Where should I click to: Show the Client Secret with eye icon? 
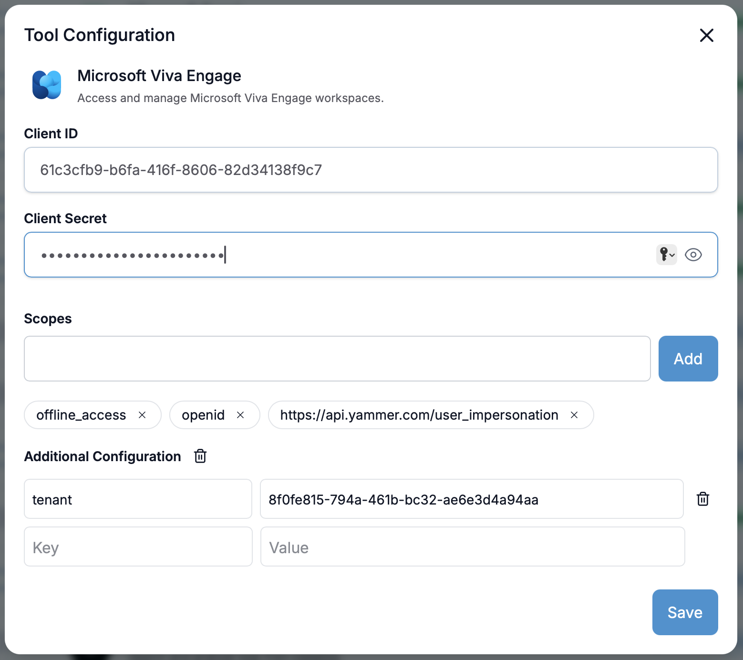coord(693,255)
